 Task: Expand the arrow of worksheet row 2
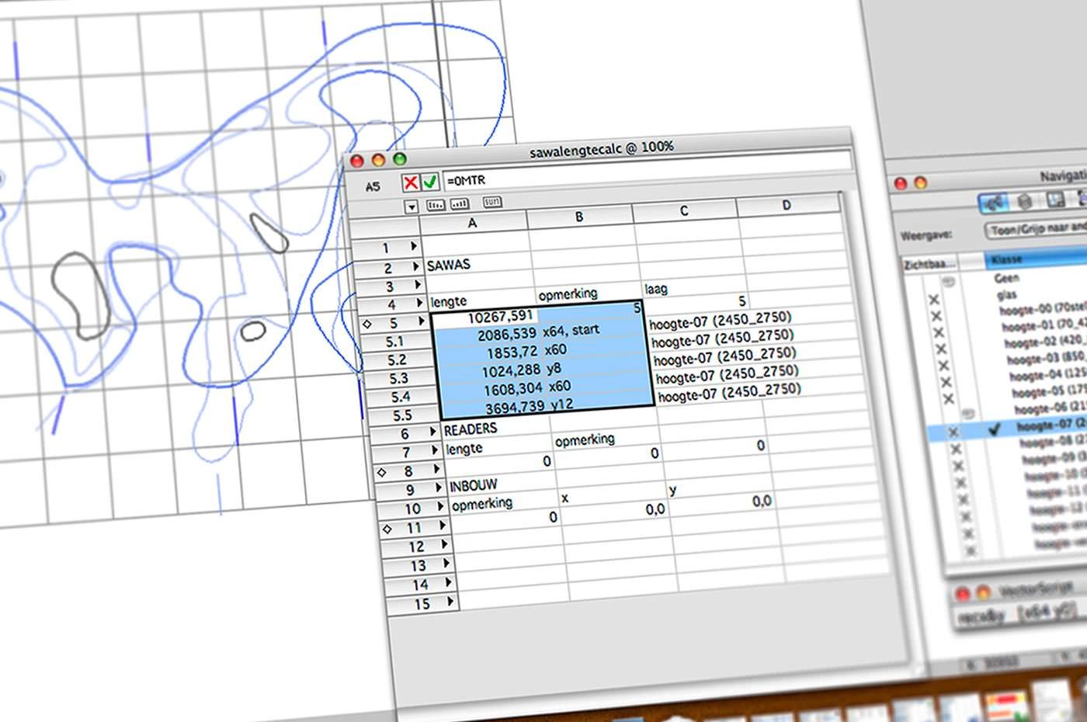(415, 266)
